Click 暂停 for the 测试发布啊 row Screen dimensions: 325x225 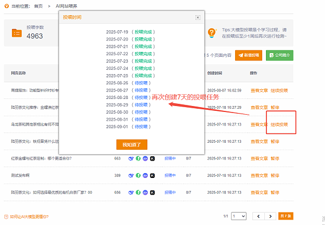[x=275, y=176]
